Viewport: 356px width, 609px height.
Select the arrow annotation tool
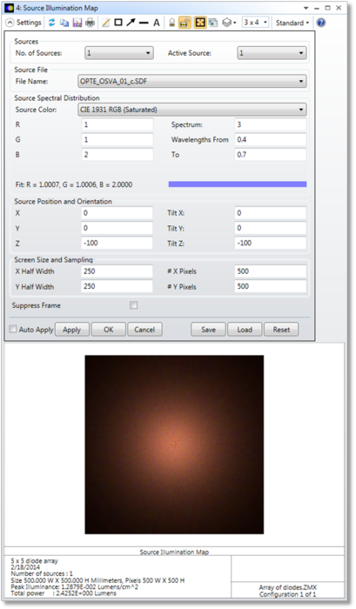click(x=131, y=23)
